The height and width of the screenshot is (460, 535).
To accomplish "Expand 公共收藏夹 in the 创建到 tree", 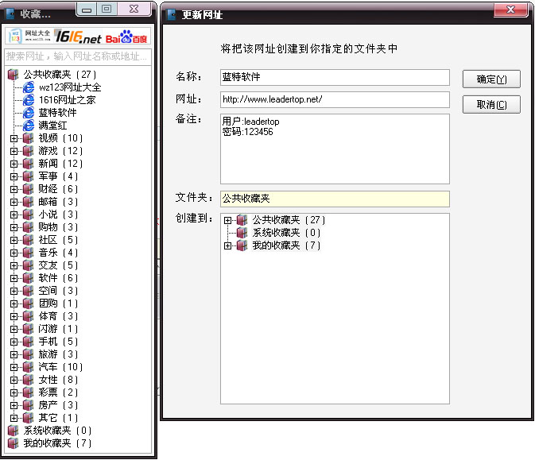I will (x=228, y=220).
